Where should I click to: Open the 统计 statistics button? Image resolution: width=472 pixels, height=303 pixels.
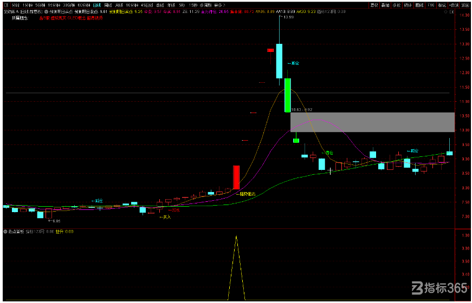click(408, 5)
